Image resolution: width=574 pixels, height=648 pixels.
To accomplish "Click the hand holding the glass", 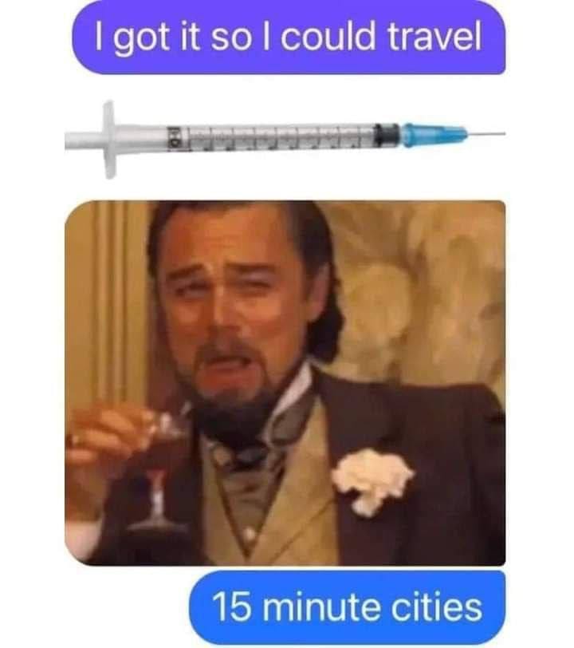I will (x=108, y=438).
